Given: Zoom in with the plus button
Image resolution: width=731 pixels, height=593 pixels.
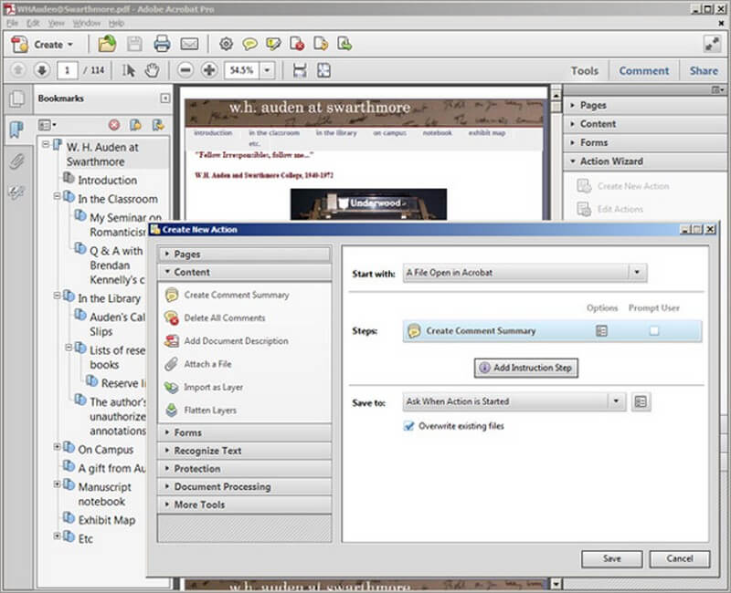Looking at the screenshot, I should [x=209, y=70].
